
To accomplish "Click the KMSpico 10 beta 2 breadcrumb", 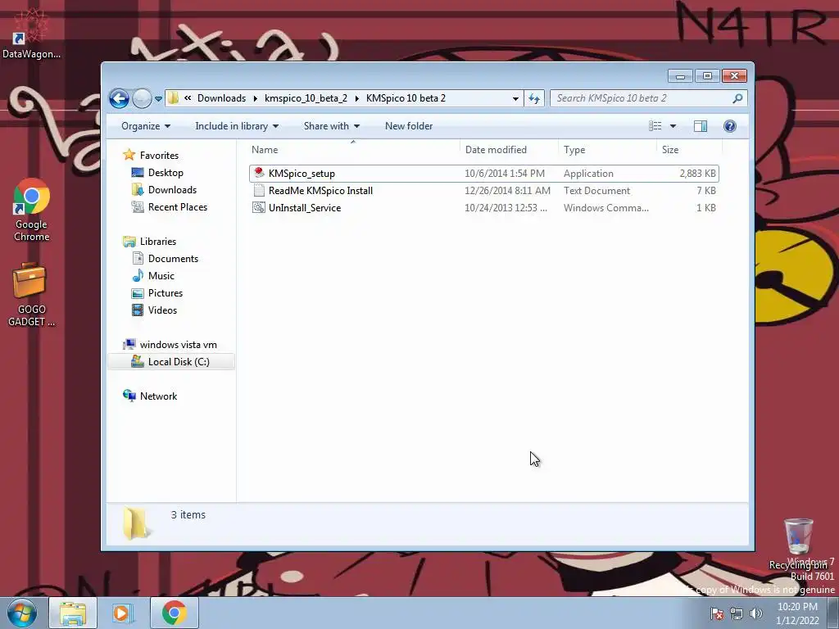I will pos(406,98).
